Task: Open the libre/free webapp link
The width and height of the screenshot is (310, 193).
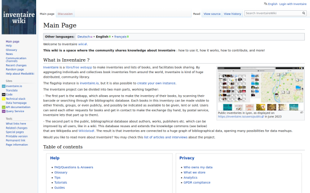Action: pos(79,67)
